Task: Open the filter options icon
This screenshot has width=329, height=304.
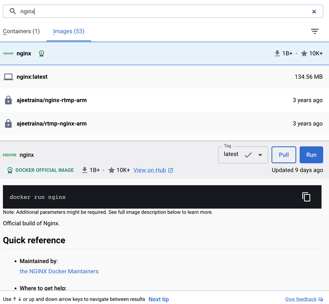Action: pos(314,31)
